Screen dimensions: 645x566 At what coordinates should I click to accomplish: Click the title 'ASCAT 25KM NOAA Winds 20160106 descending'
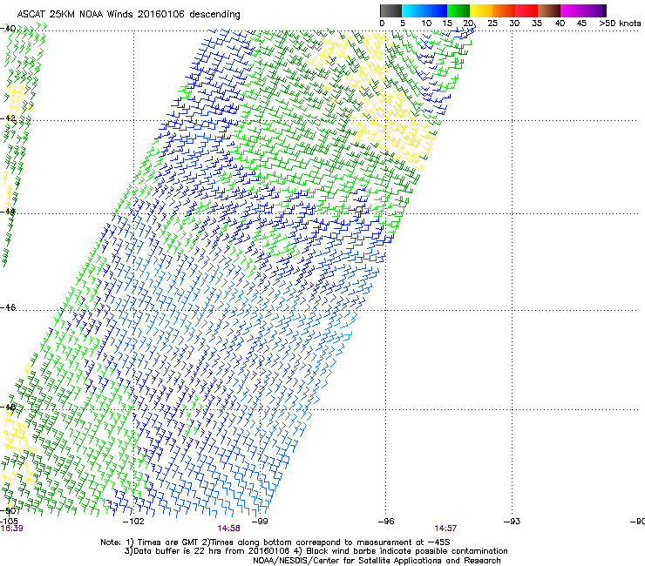click(x=128, y=14)
